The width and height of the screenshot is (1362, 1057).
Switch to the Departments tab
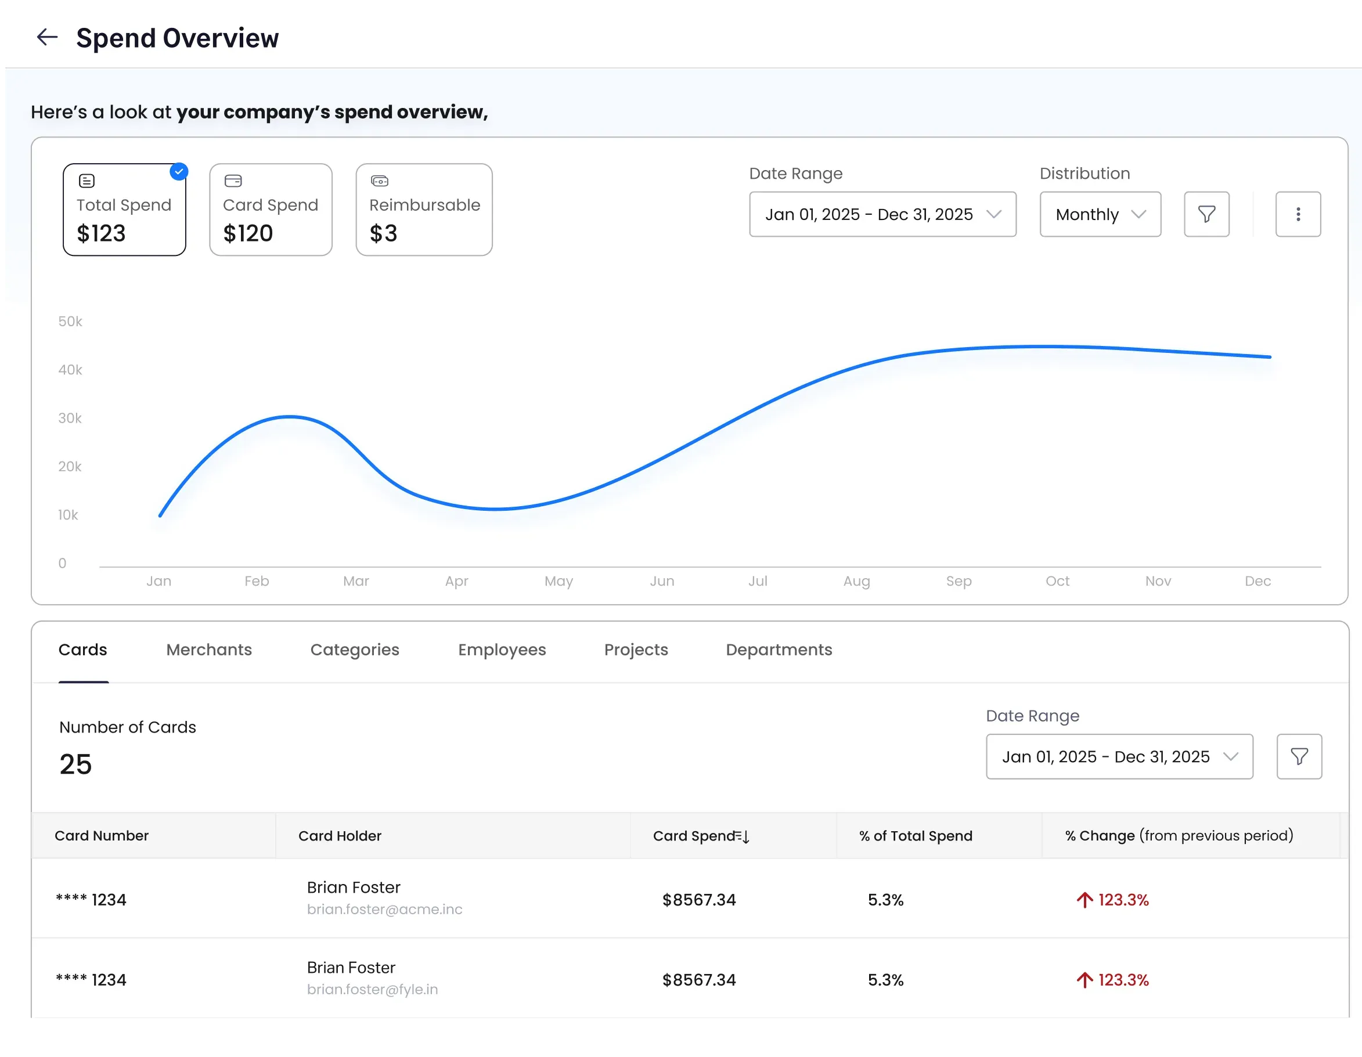(779, 650)
